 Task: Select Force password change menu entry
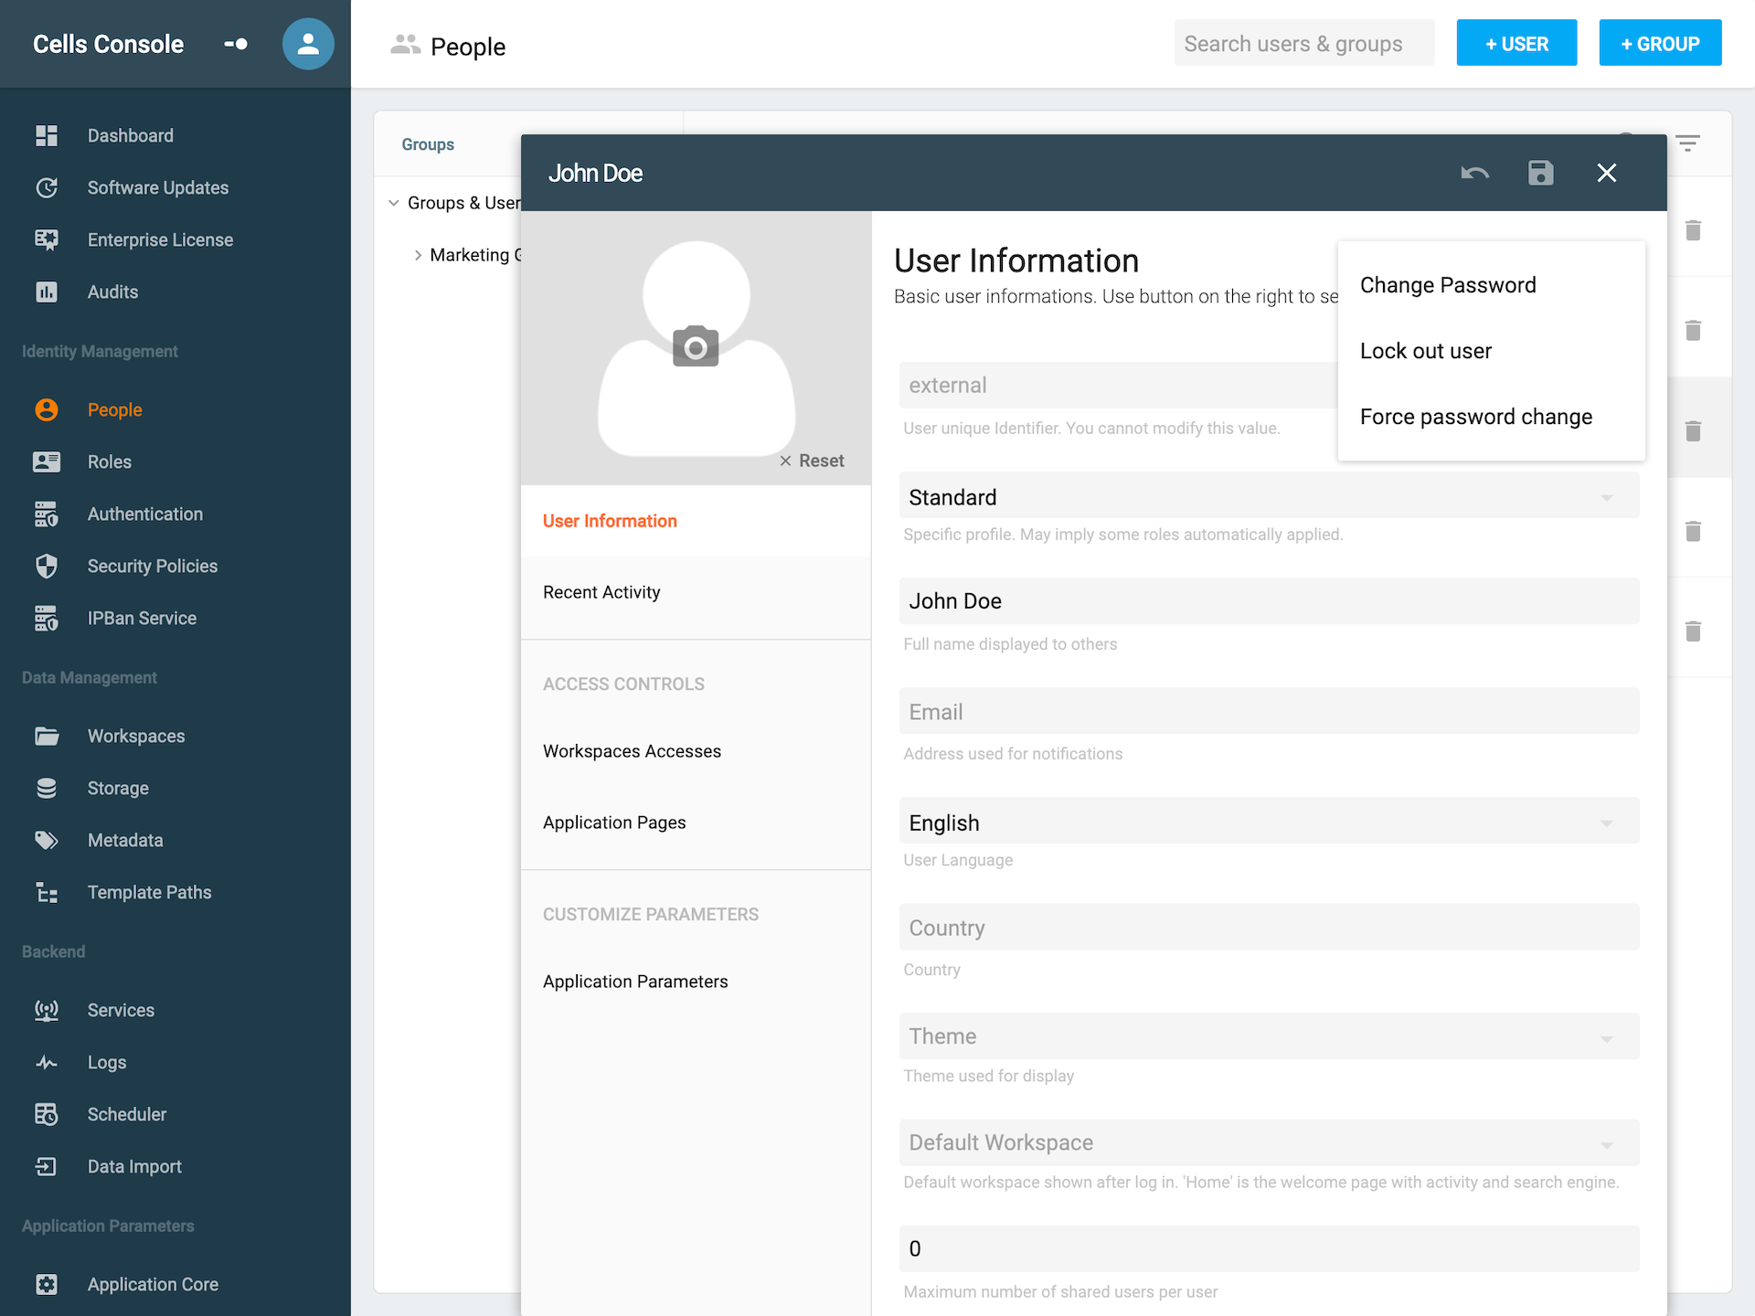tap(1491, 417)
